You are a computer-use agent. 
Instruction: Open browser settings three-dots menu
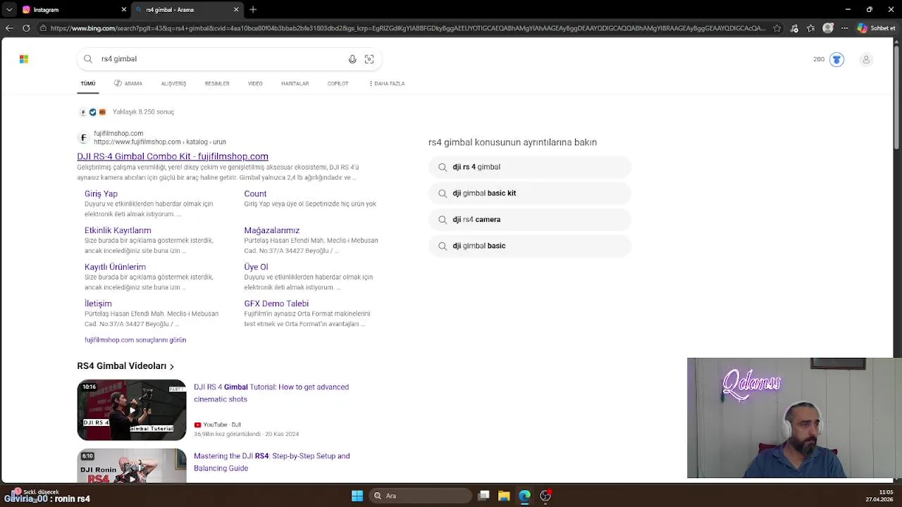[844, 28]
